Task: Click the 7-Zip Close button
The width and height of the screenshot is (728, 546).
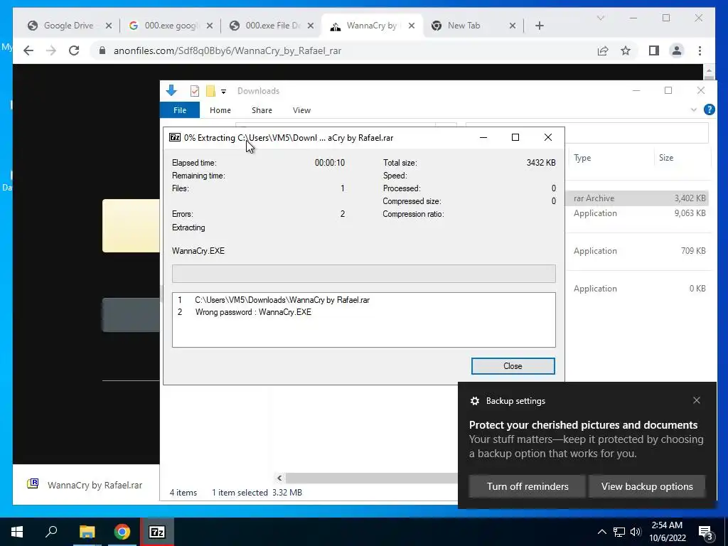Action: click(x=513, y=366)
